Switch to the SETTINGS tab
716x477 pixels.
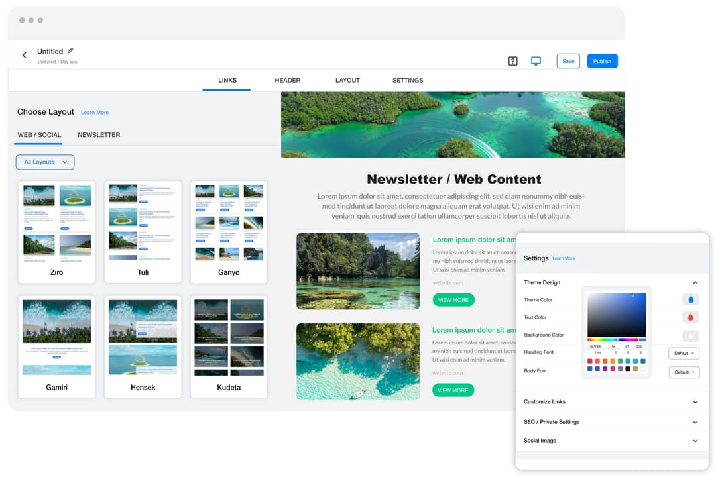407,80
